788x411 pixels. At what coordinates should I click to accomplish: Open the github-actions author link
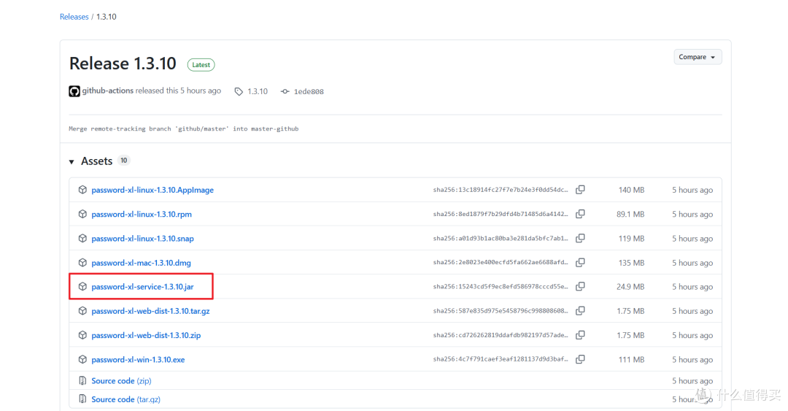point(107,91)
